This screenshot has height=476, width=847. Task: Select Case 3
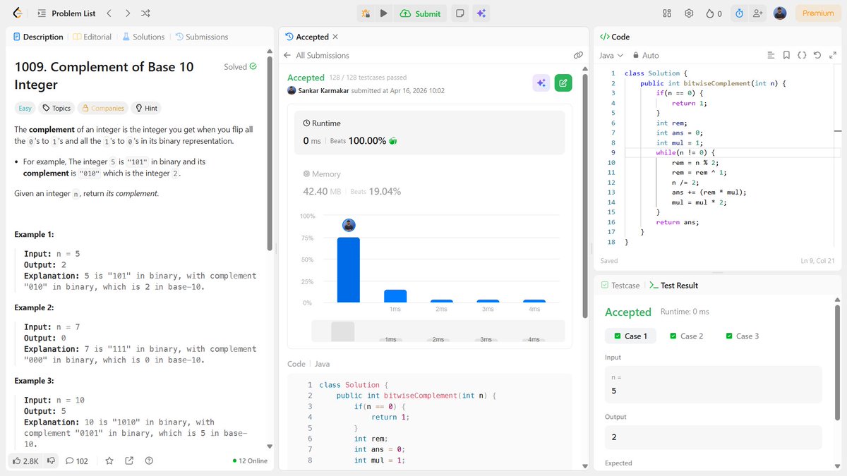742,336
